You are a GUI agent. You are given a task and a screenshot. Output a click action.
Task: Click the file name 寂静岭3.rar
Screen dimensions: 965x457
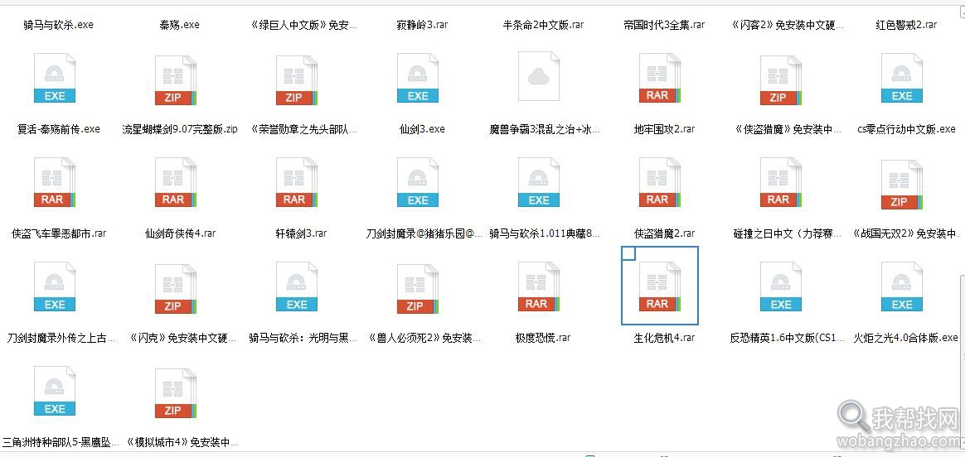422,25
